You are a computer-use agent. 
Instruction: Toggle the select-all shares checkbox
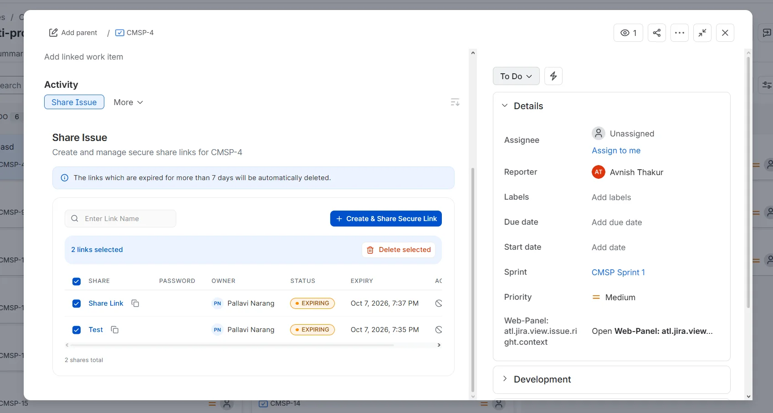(x=77, y=282)
